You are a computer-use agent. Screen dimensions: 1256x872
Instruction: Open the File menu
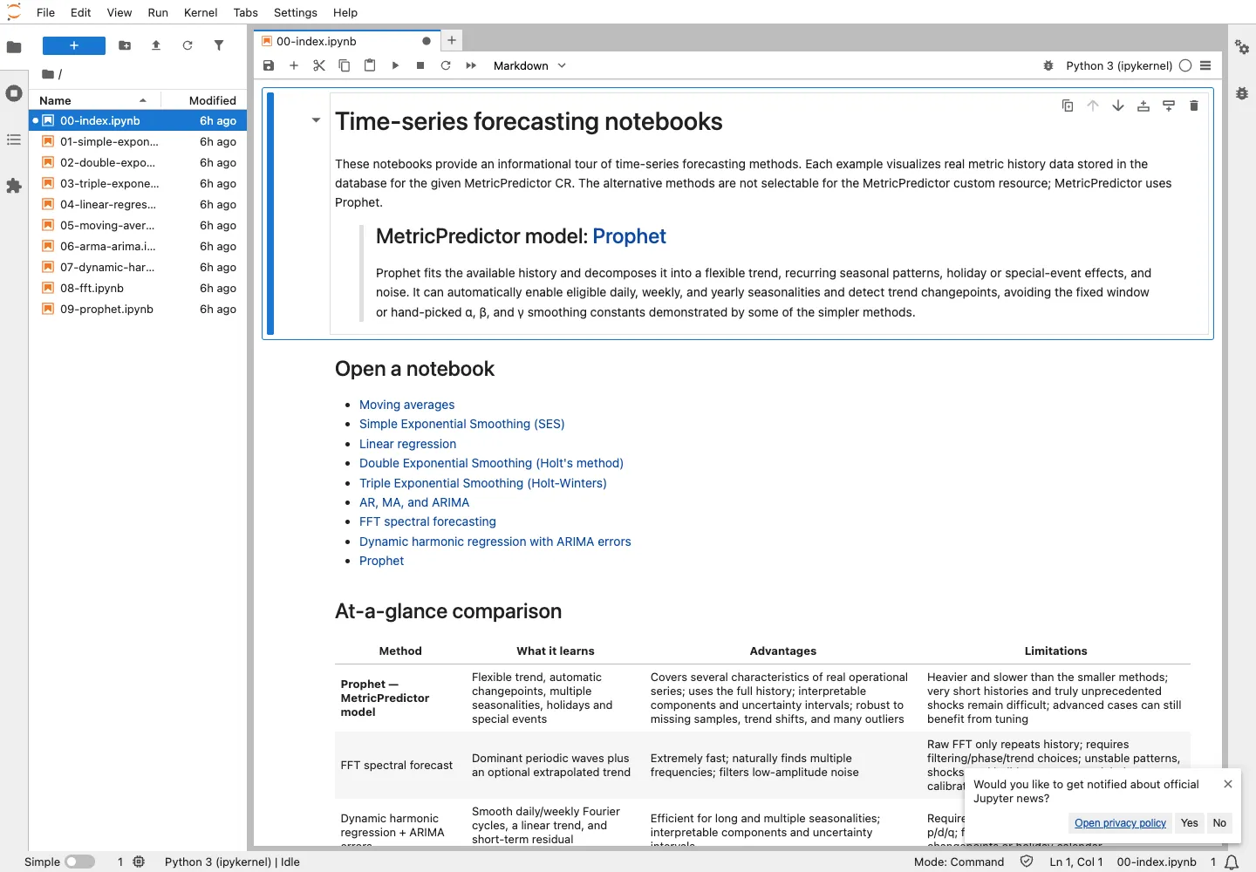tap(46, 12)
